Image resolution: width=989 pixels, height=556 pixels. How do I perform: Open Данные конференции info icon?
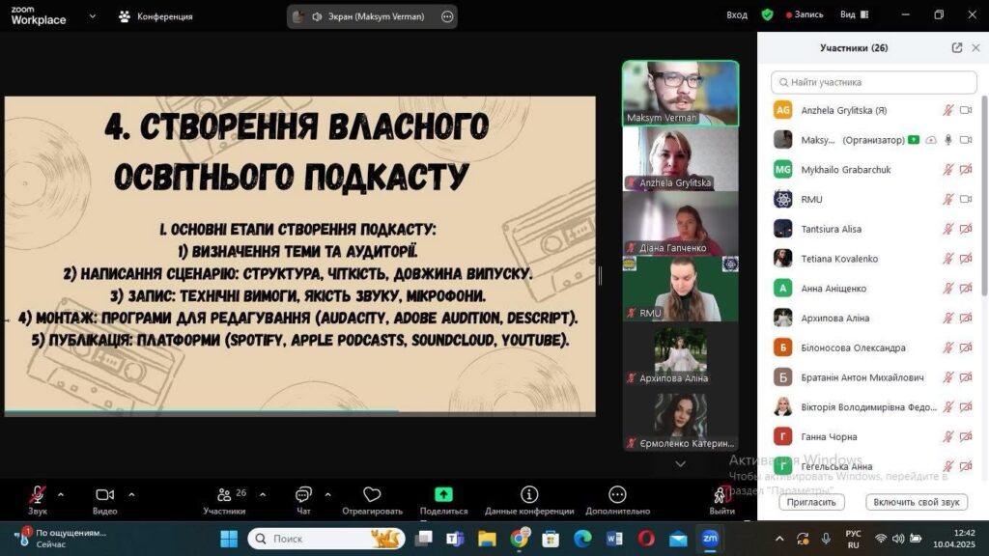[x=529, y=495]
